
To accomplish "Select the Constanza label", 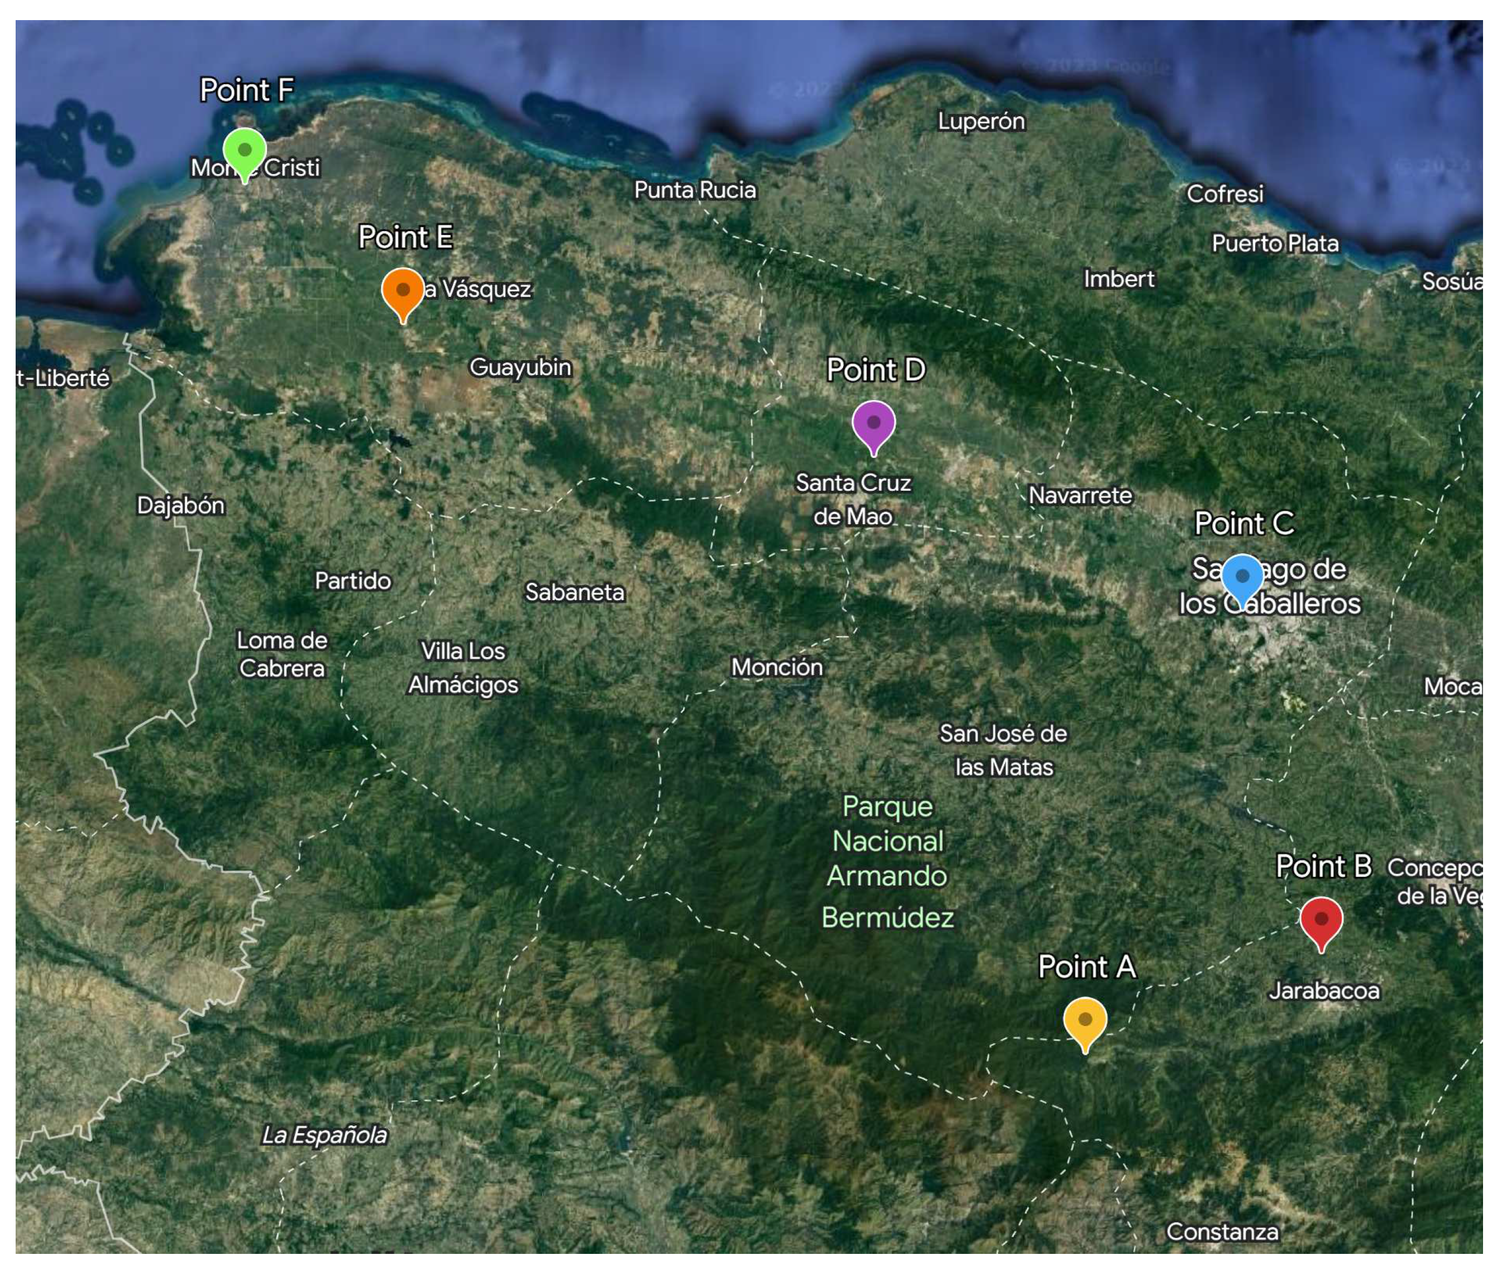I will coord(1222,1232).
